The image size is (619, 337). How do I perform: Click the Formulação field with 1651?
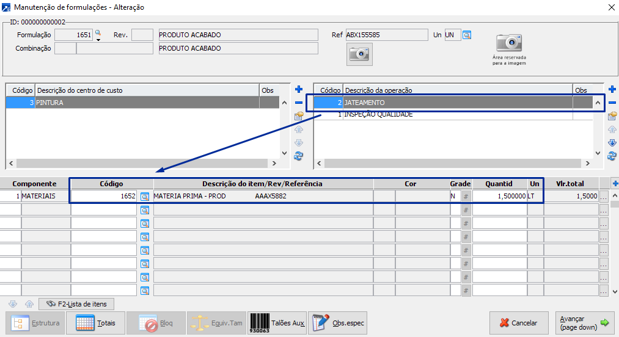pos(73,35)
